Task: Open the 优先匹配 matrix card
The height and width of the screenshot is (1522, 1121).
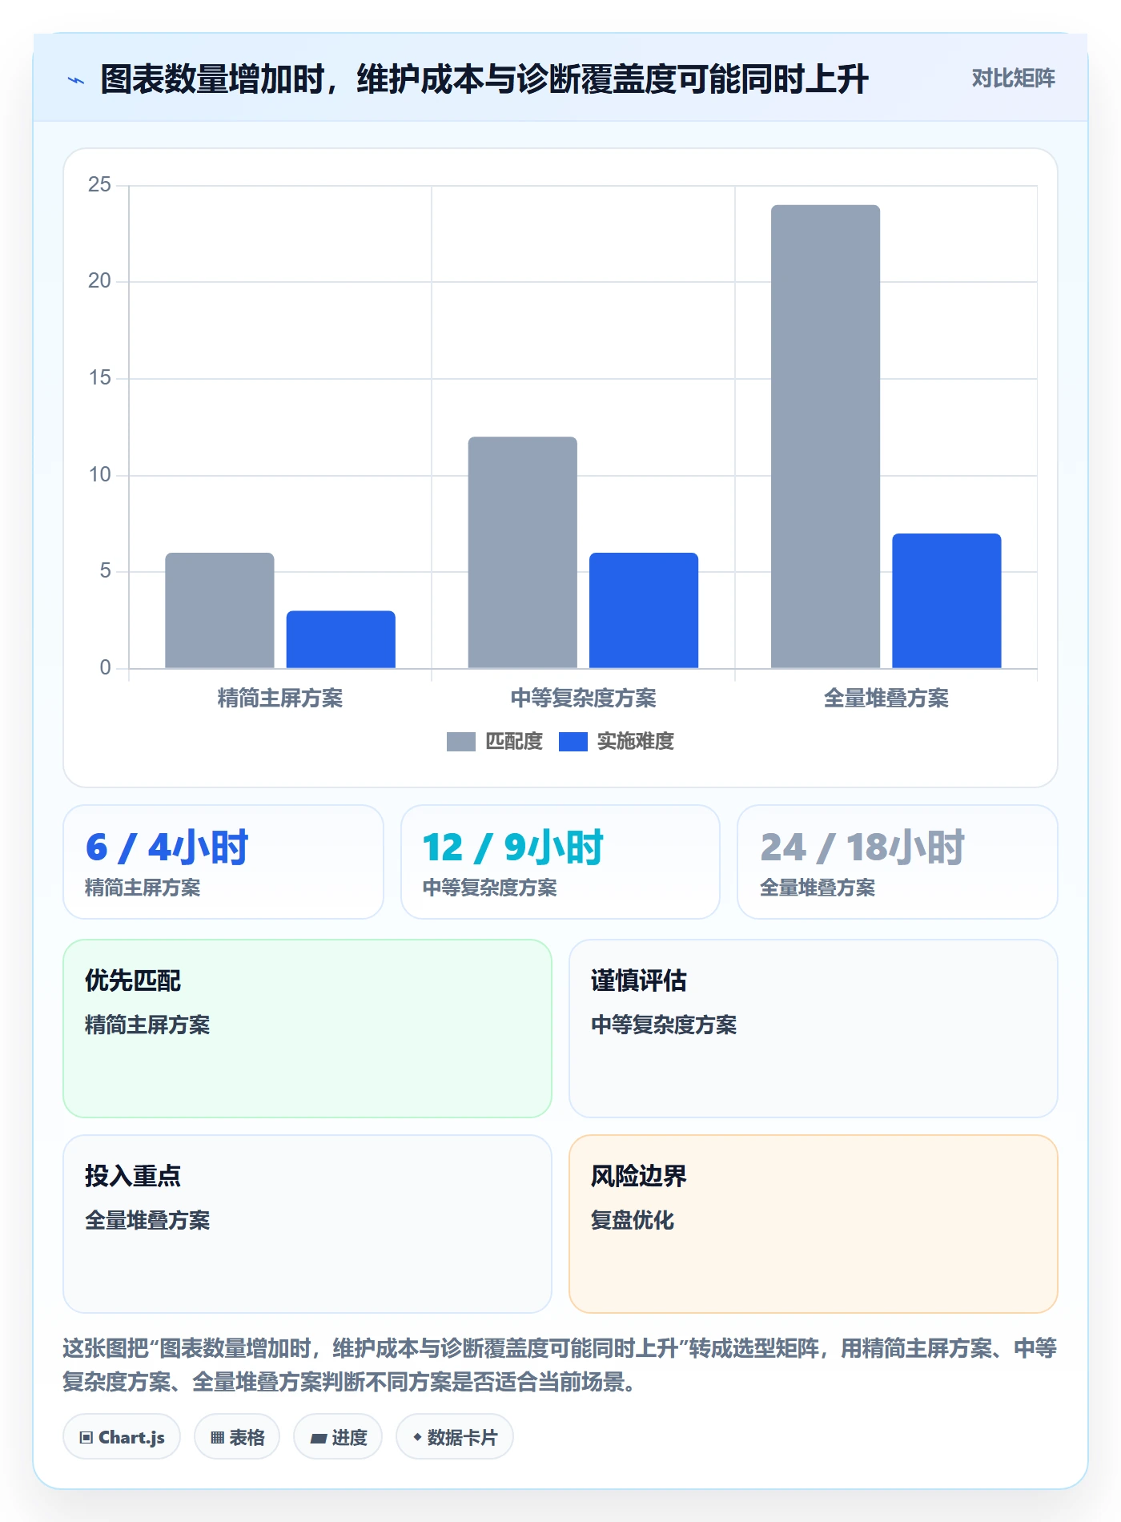Action: pos(307,1029)
